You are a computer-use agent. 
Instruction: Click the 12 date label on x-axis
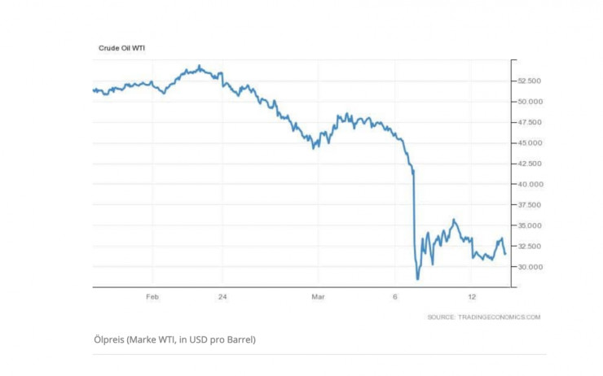(472, 298)
